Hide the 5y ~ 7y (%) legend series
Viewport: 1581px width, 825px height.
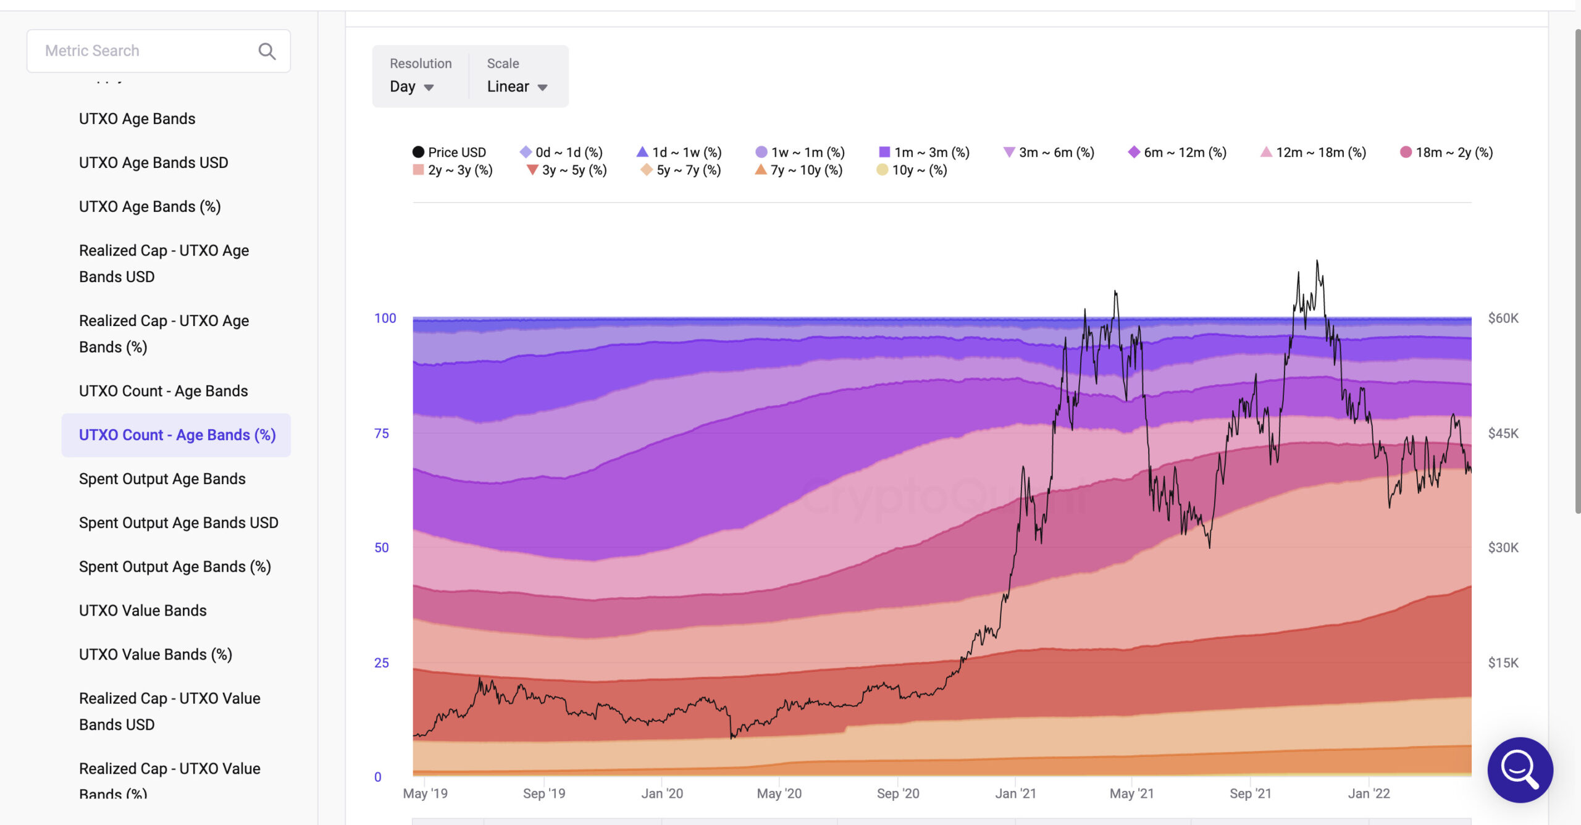681,170
